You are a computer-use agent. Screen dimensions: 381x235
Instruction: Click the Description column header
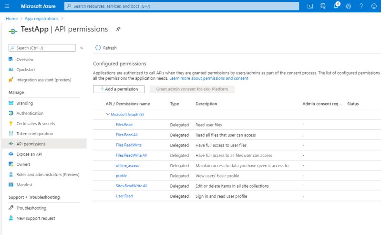[206, 104]
